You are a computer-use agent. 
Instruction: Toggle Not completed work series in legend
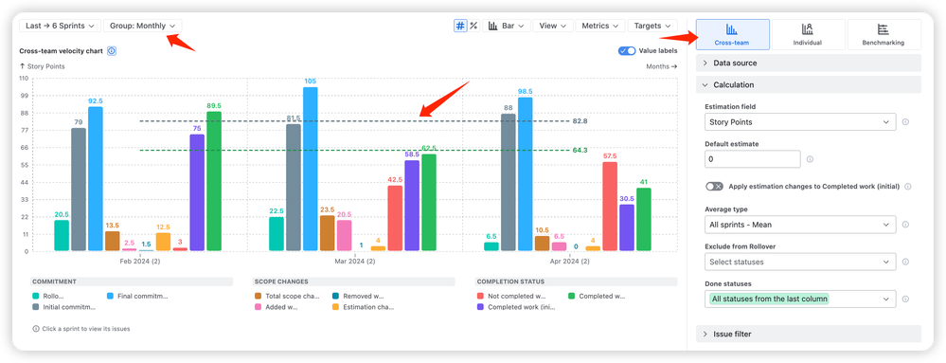tap(511, 296)
